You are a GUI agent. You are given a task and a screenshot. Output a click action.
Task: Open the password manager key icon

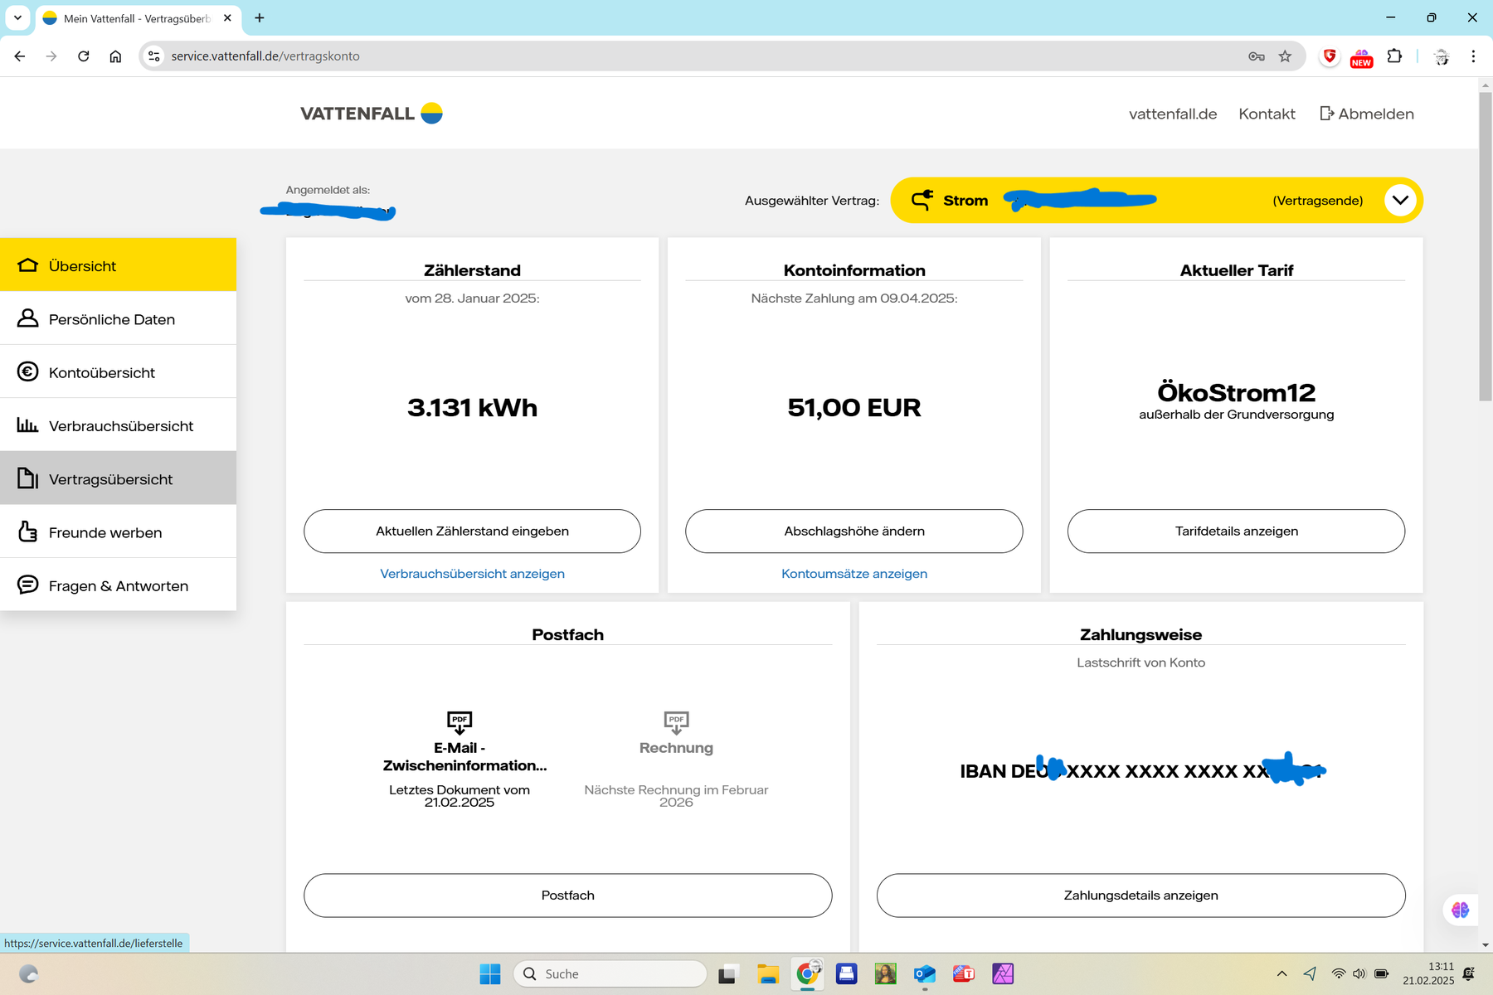click(x=1256, y=56)
